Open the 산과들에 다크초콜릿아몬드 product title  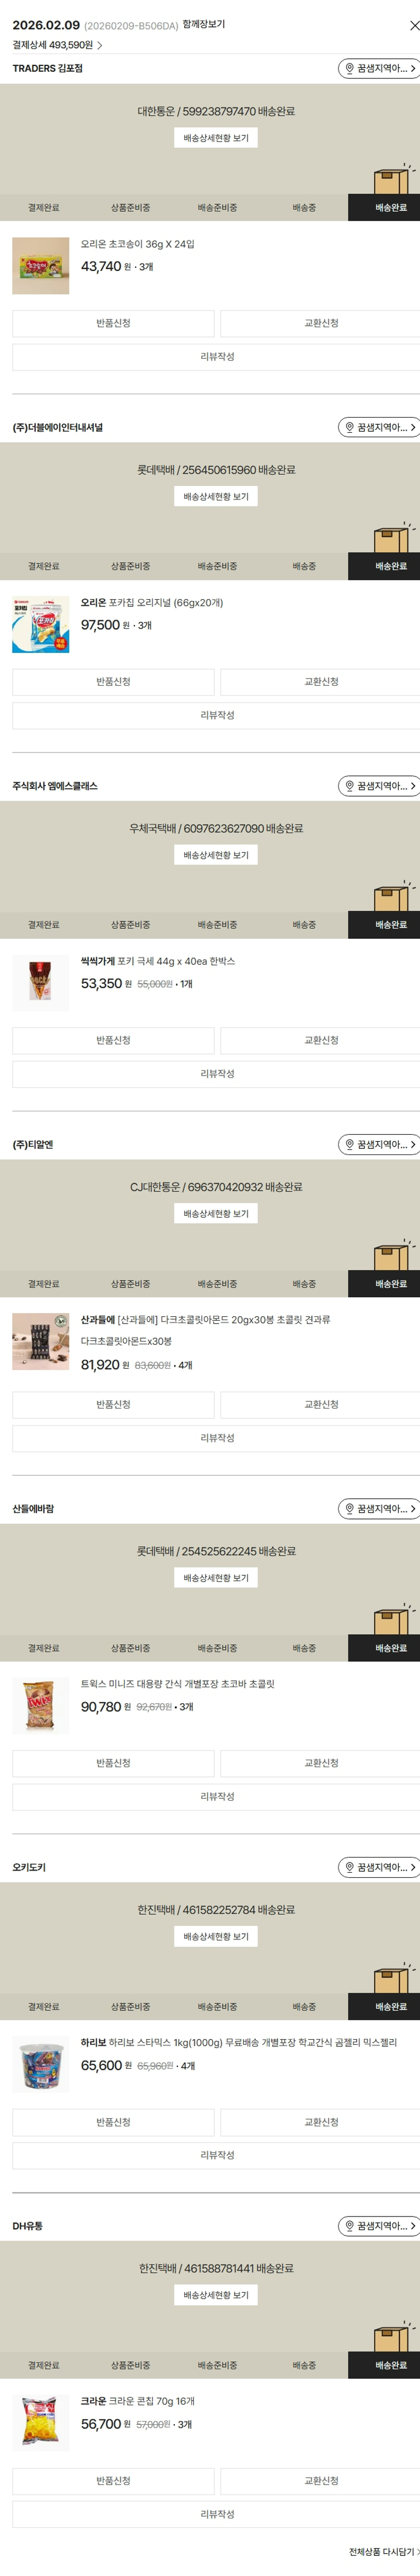205,1320
